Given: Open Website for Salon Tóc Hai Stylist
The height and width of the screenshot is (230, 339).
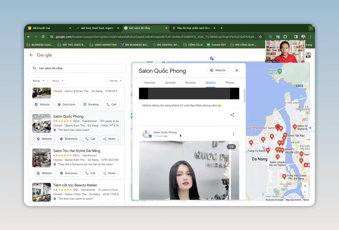Looking at the screenshot, I should click(x=44, y=173).
